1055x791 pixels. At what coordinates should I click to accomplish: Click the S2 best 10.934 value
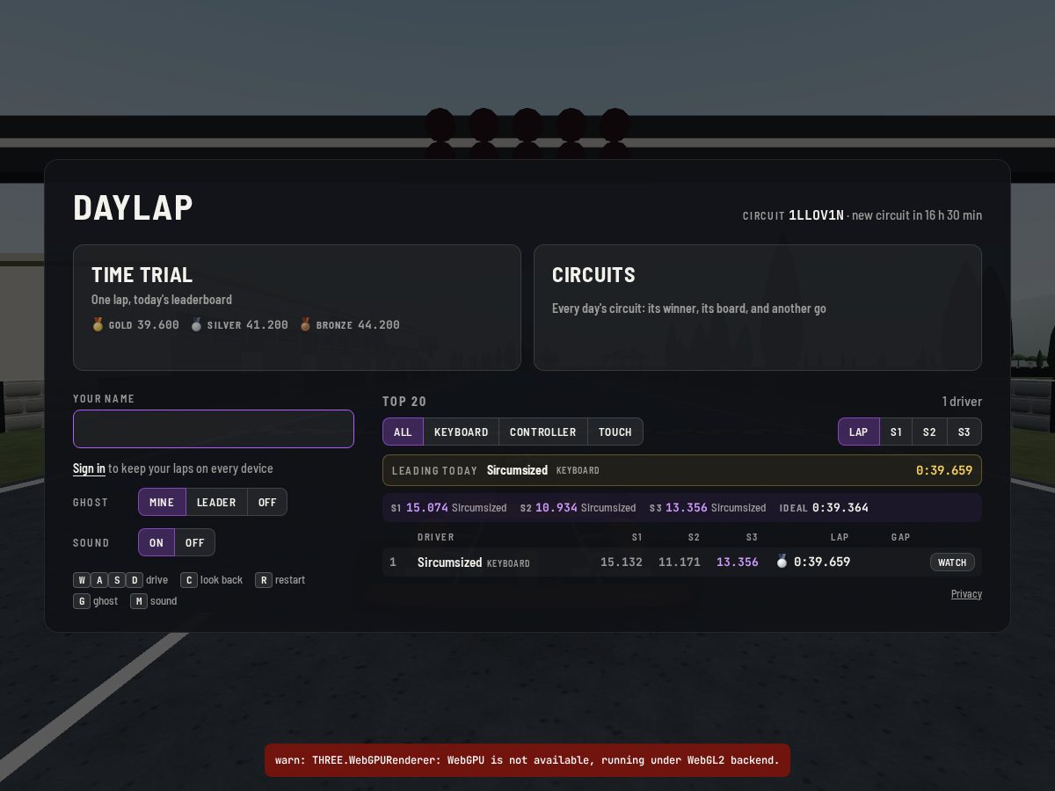coord(557,507)
